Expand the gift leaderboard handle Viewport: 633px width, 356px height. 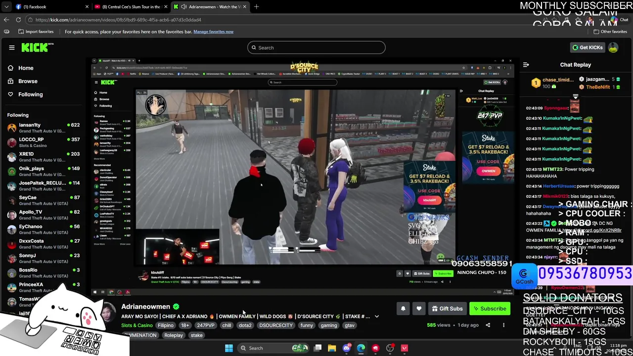[x=576, y=96]
